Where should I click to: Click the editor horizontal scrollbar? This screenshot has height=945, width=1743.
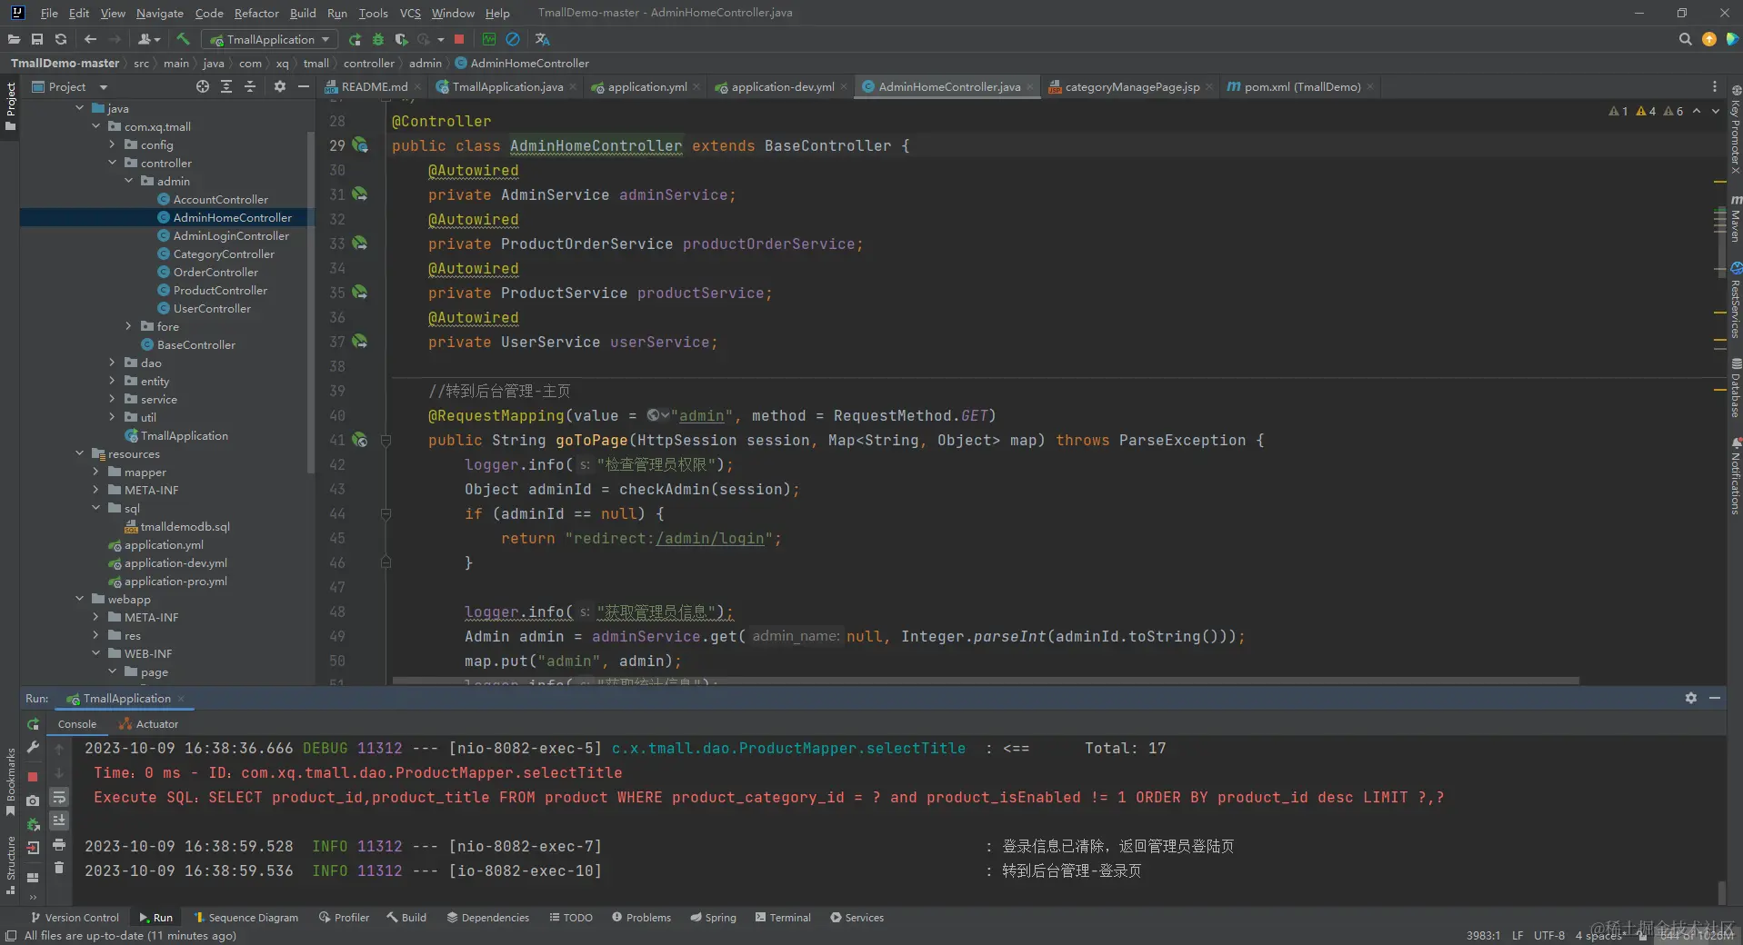(986, 680)
